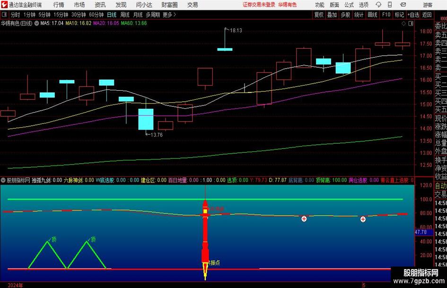Toggle the left sidebar panel icon
Viewport: 447px width, 288px height.
coord(4,14)
